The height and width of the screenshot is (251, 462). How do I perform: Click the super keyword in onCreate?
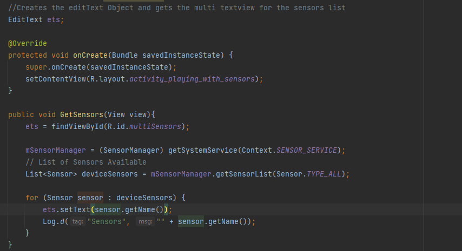pyautogui.click(x=36, y=67)
